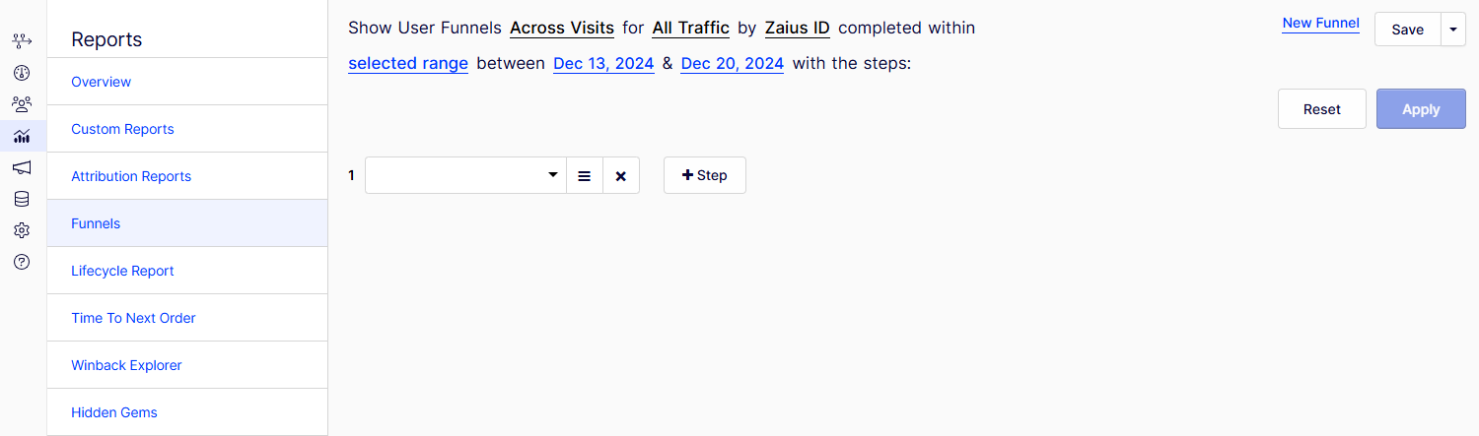This screenshot has height=436, width=1479.
Task: Open the Across Visits selector
Action: tap(562, 28)
